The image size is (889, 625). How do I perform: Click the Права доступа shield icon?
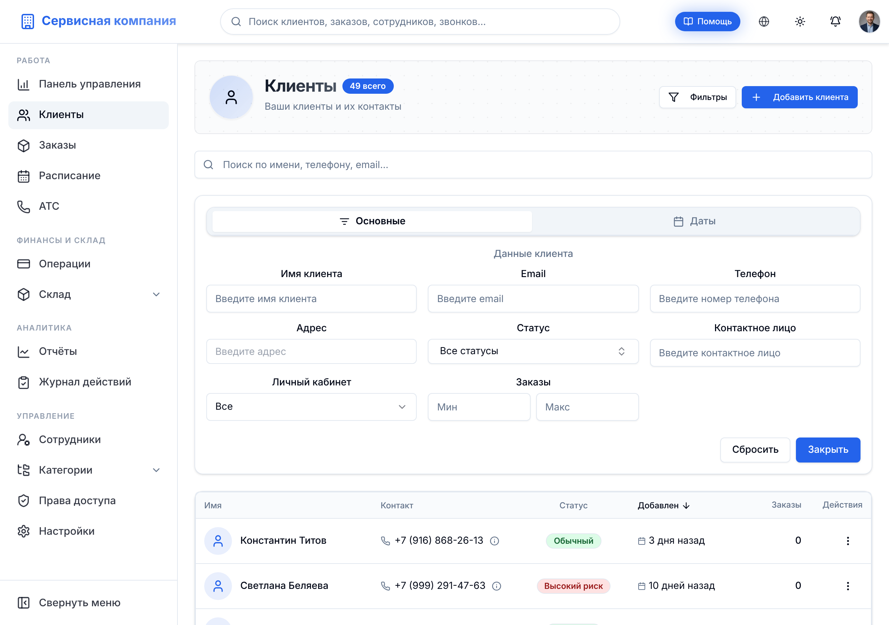coord(24,501)
